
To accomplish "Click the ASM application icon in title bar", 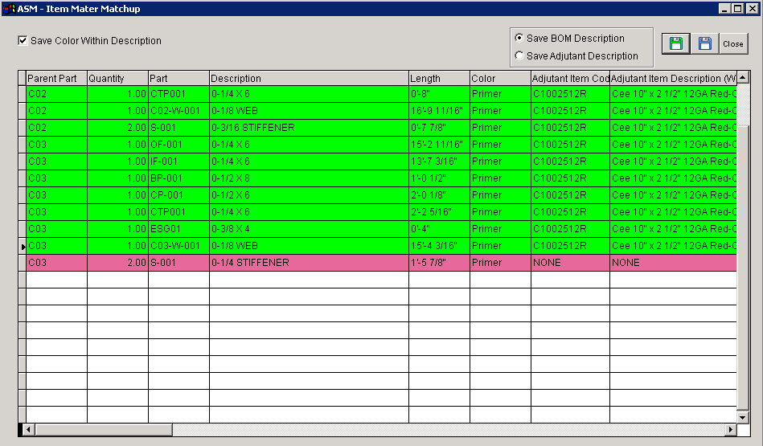I will (9, 9).
